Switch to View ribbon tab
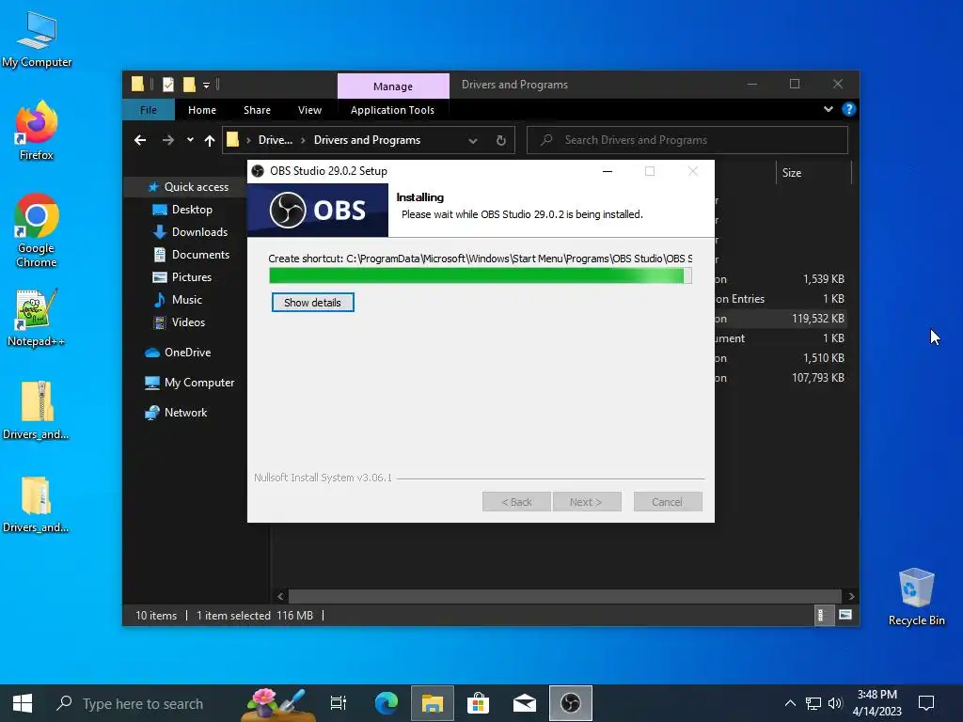The image size is (963, 722). [x=309, y=110]
